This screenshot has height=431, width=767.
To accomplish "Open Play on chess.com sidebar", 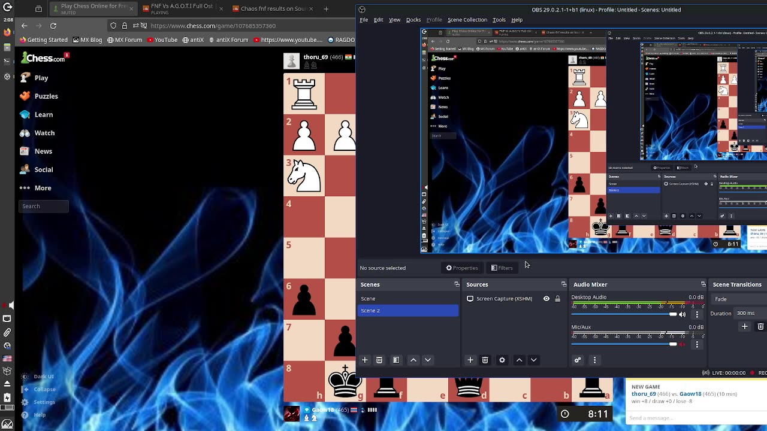I will [34, 78].
